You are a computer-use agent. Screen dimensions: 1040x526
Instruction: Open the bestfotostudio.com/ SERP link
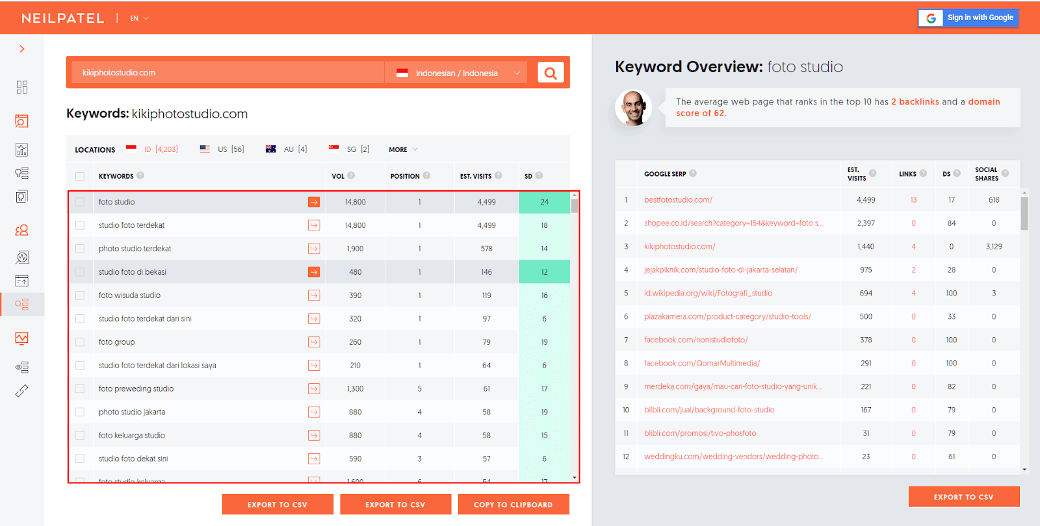pyautogui.click(x=678, y=200)
